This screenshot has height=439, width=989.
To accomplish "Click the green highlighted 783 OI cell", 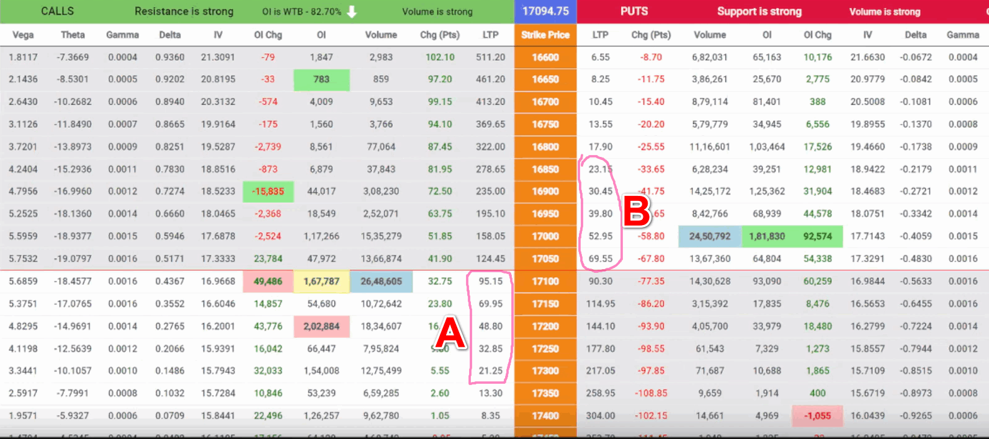I will (x=321, y=79).
